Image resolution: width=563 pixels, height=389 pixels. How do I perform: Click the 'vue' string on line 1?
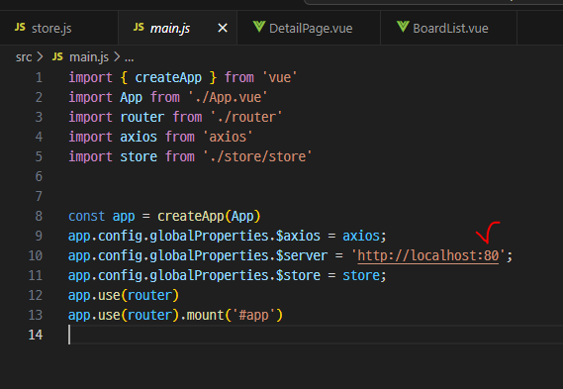(x=280, y=77)
